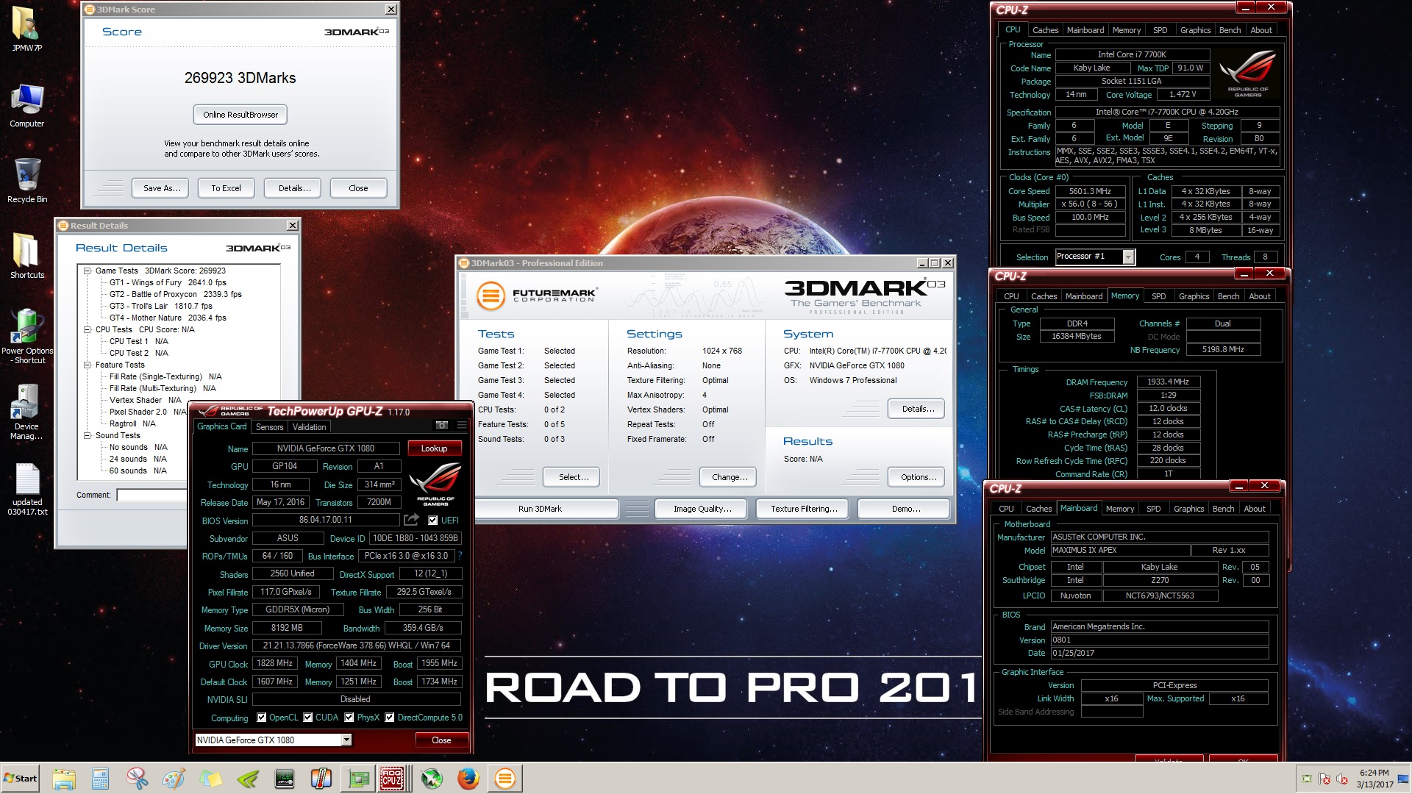Open the thermometer temperature app in taskbar
Screen dimensions: 1412x794
pyautogui.click(x=321, y=779)
